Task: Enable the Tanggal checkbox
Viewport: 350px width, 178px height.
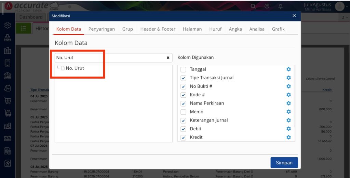Action: pos(183,69)
